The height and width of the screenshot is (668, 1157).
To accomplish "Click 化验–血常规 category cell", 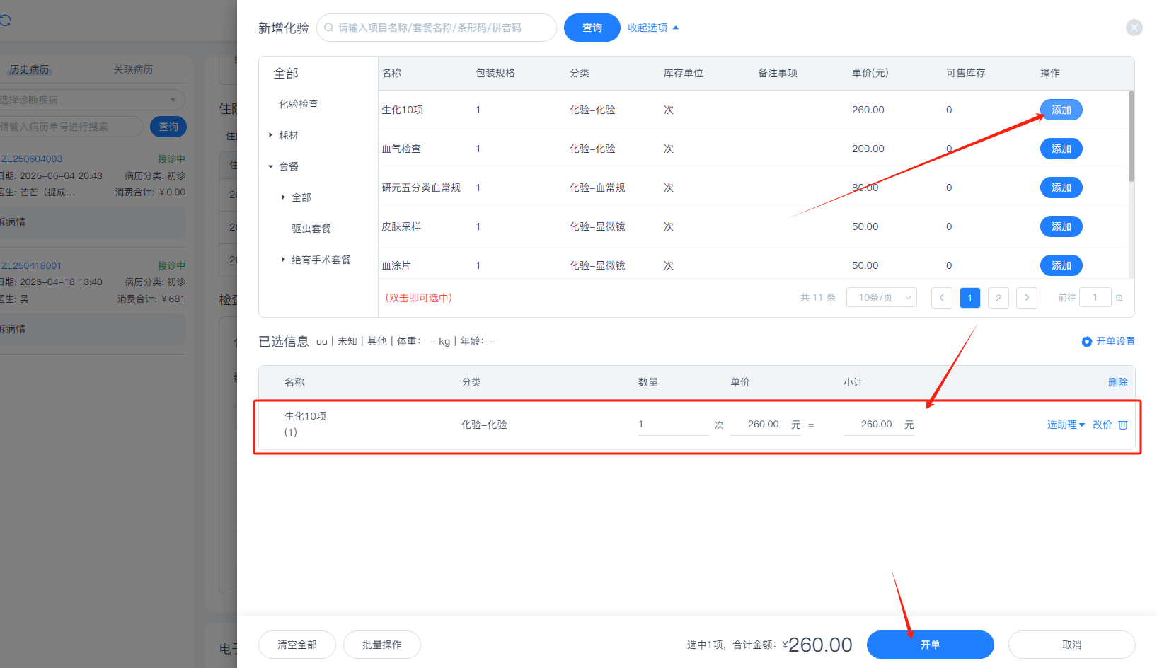I will pyautogui.click(x=597, y=188).
